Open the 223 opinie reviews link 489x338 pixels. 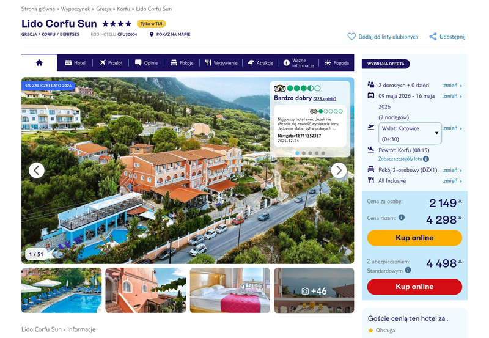(x=325, y=98)
